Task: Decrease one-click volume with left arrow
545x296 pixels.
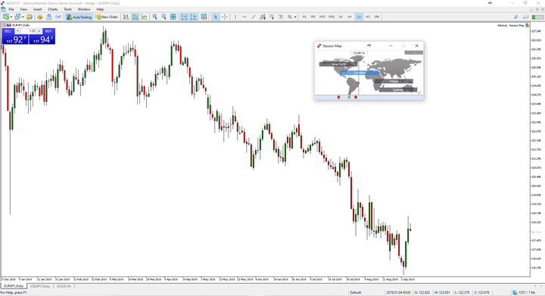Action: tap(17, 31)
